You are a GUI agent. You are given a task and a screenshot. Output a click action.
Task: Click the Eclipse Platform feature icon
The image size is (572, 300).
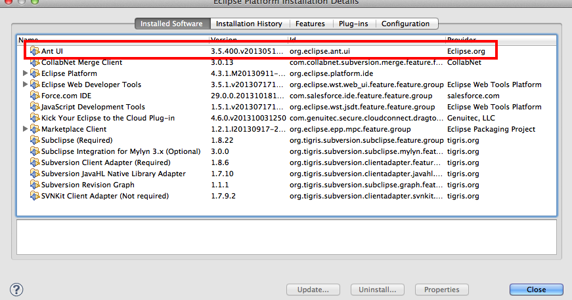point(35,73)
